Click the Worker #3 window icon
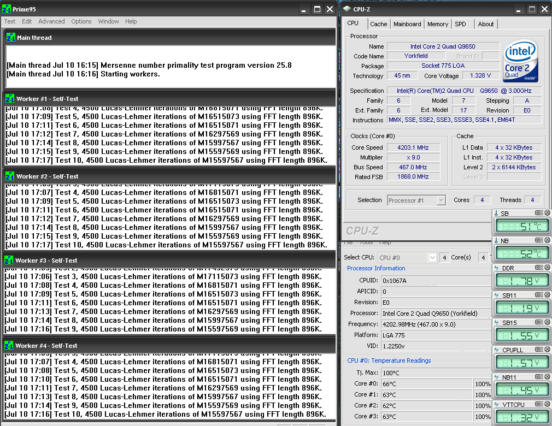Screen dimensions: 552x426 tap(9, 261)
